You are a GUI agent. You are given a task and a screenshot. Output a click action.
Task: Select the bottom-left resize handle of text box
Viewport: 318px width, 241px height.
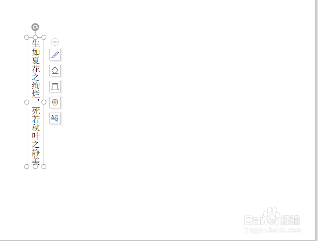[26, 166]
